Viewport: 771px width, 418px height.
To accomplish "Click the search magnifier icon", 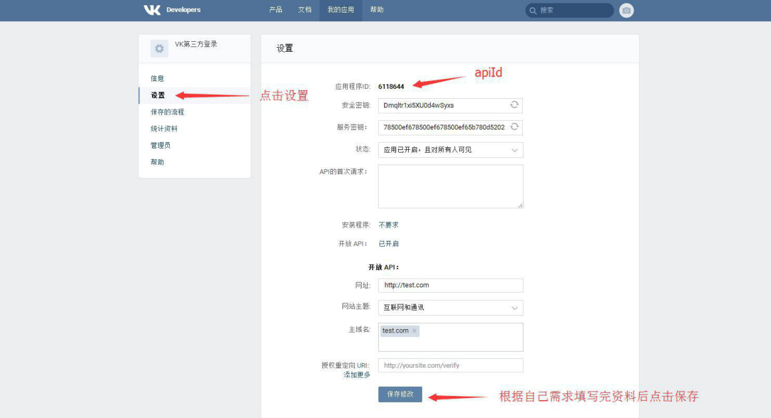I will coord(533,11).
